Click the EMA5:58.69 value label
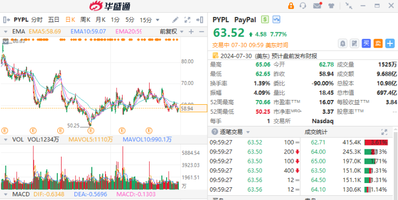 tap(45, 32)
